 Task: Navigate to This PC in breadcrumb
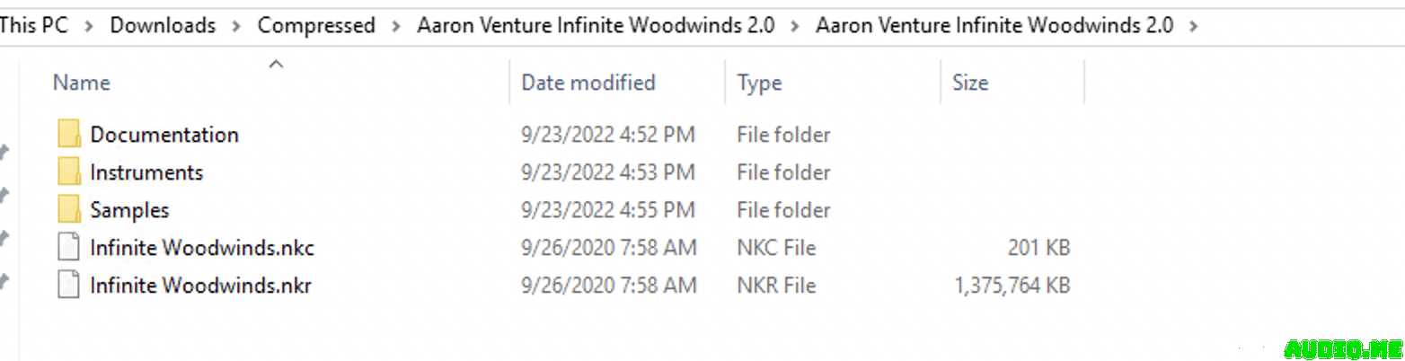pyautogui.click(x=34, y=25)
